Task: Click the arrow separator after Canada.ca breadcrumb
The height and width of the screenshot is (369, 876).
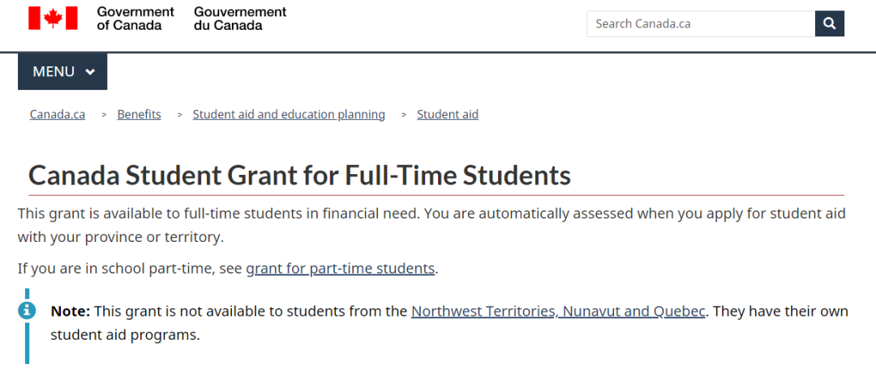Action: pos(104,115)
